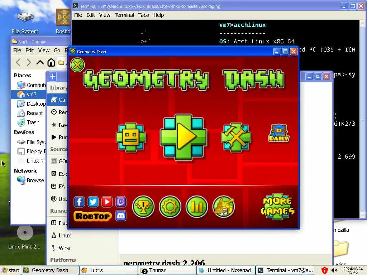Switch to Terminal taskbar button

285,271
